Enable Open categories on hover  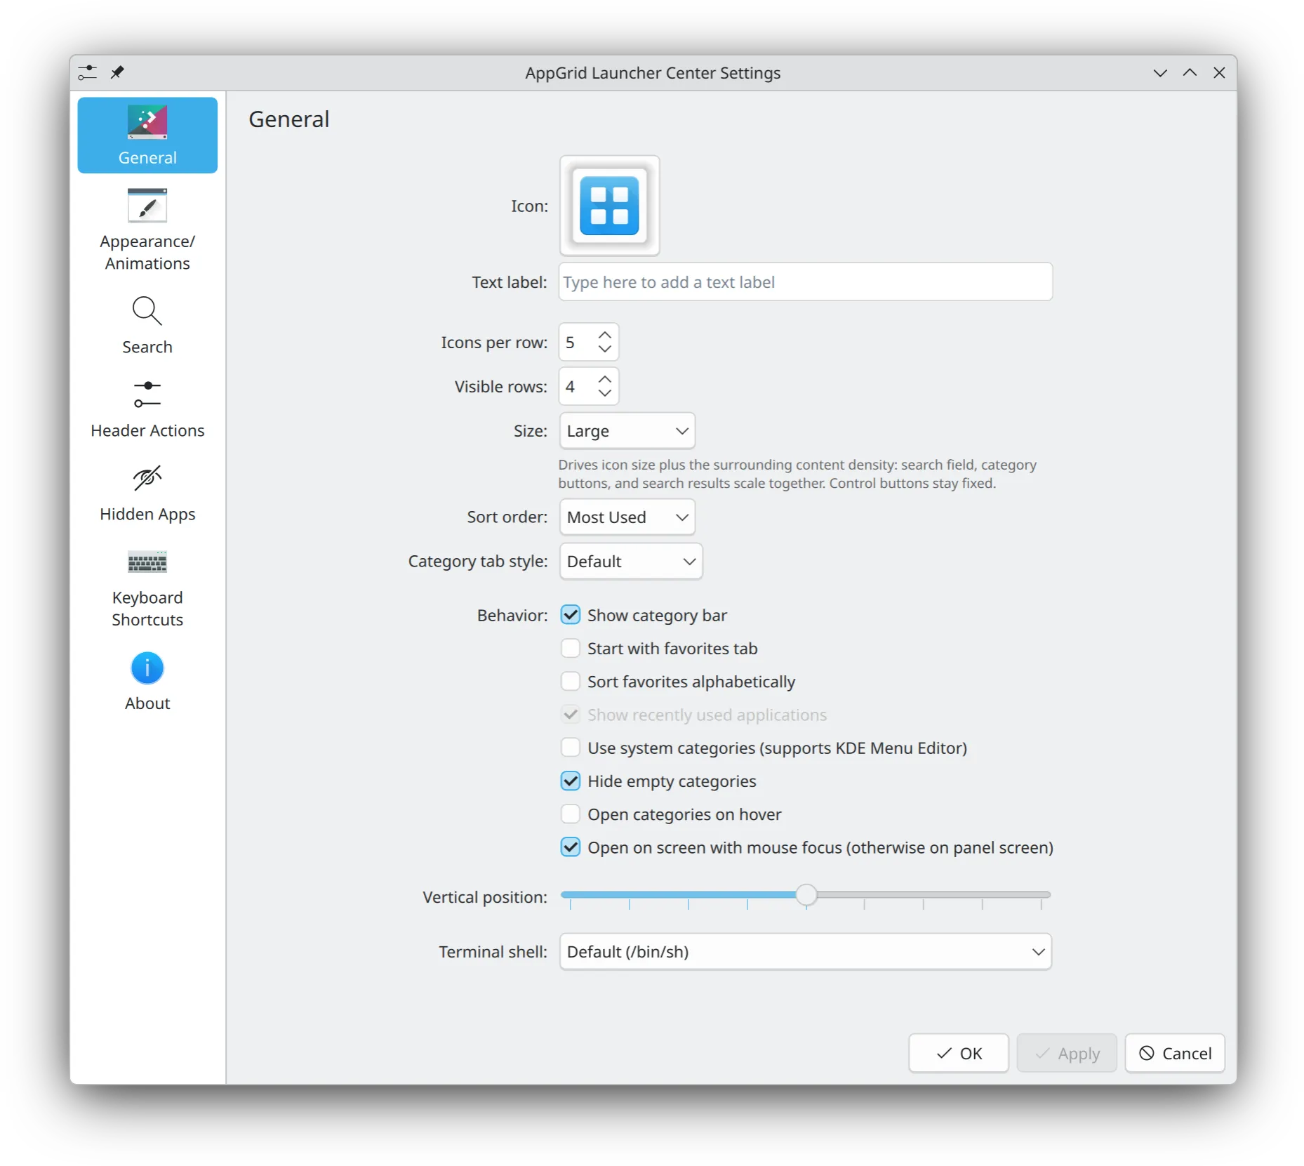tap(571, 814)
